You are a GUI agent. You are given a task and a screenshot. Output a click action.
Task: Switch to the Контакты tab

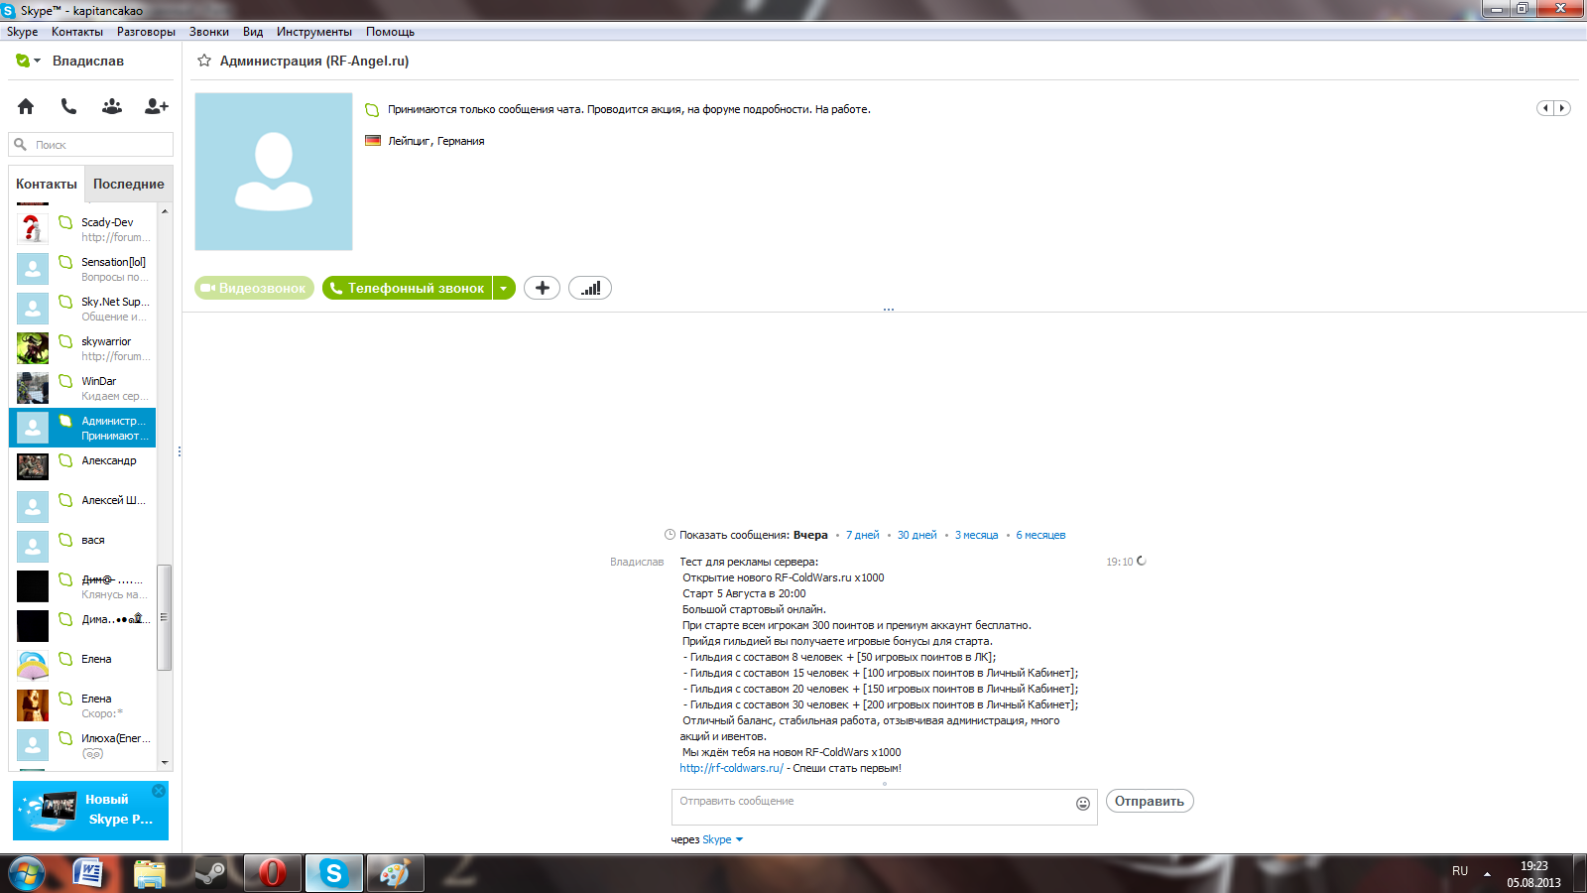coord(47,184)
